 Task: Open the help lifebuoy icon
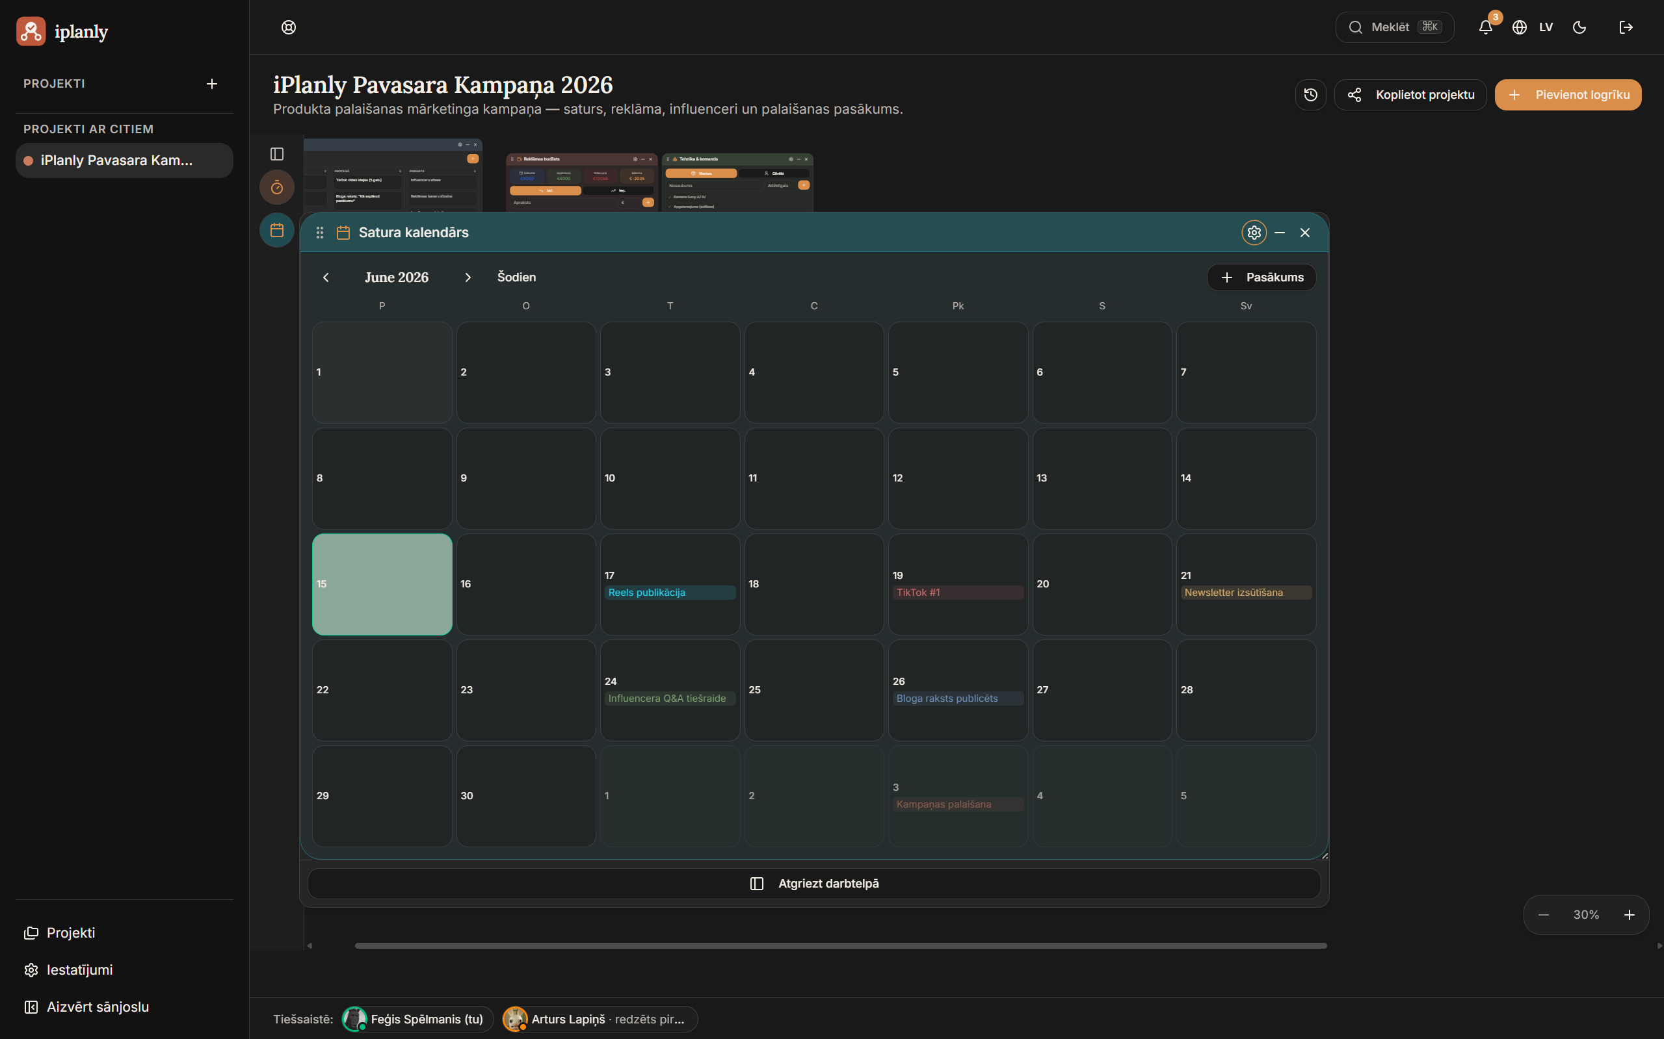(289, 27)
